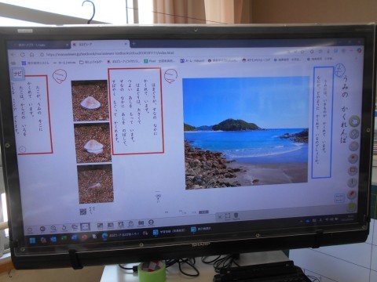Screen dimensions: 377x282
Task: Select the red pen tool in palette
Action: pyautogui.click(x=353, y=194)
